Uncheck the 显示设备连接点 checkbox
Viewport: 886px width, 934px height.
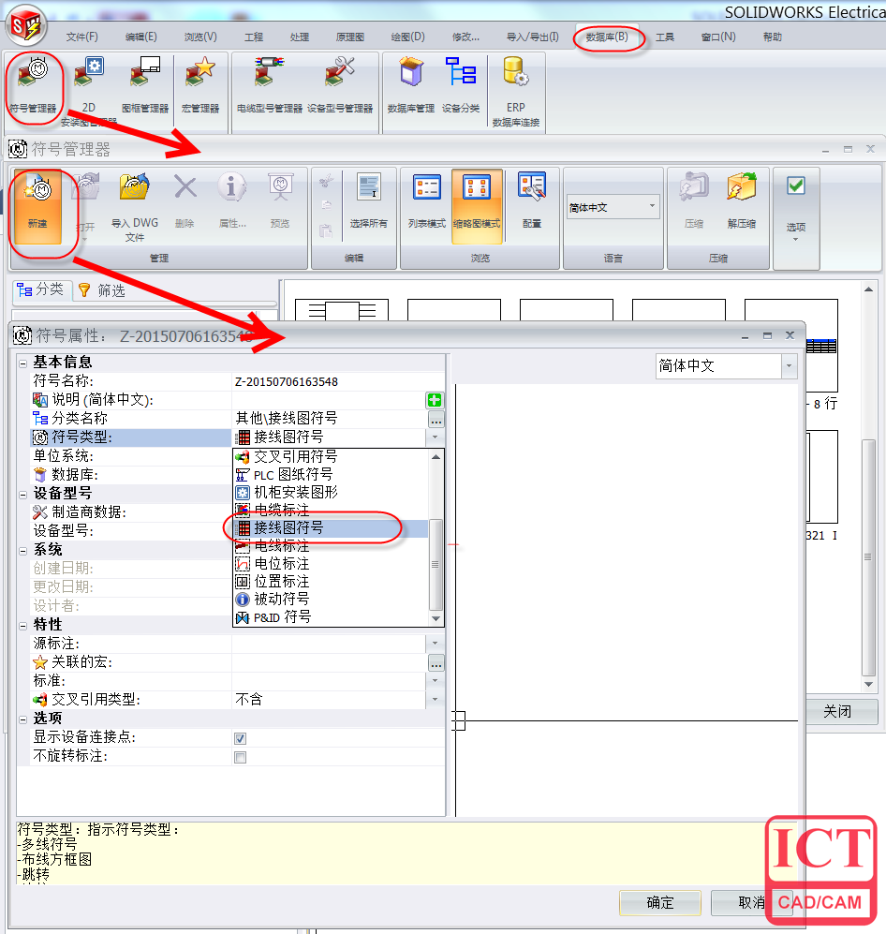tap(240, 738)
